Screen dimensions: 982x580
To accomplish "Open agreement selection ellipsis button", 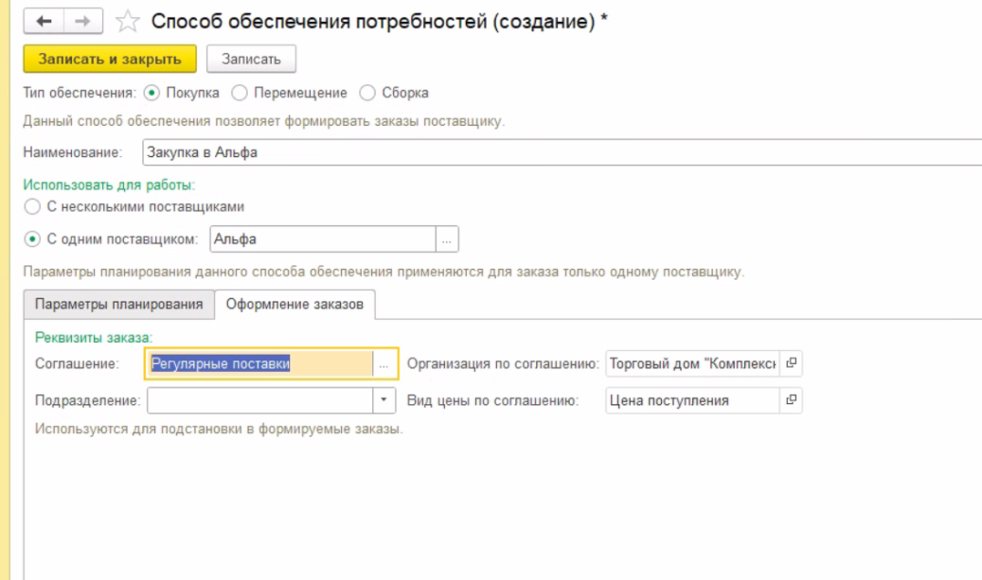I will [384, 364].
